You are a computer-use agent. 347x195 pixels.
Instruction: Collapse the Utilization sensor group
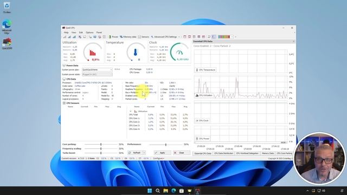(x=130, y=111)
